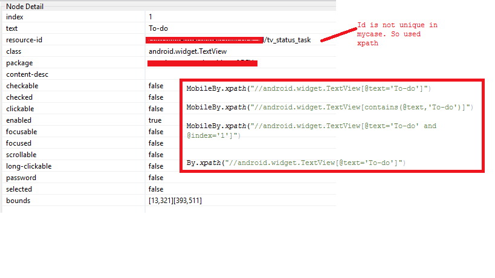Click the false value beside clickable
Viewport: 495px width, 278px height.
point(156,109)
